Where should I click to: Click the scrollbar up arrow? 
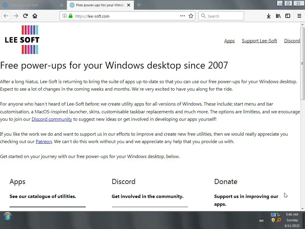click(302, 24)
